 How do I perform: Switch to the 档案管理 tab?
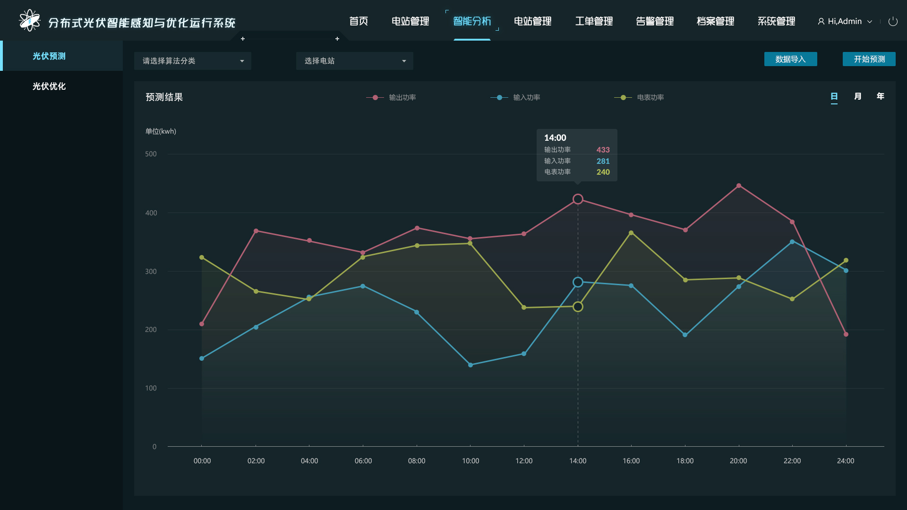coord(716,21)
